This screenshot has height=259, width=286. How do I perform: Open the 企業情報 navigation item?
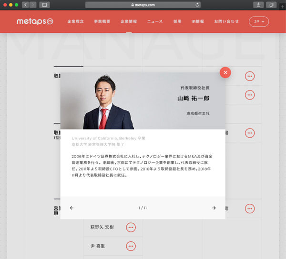click(x=129, y=21)
